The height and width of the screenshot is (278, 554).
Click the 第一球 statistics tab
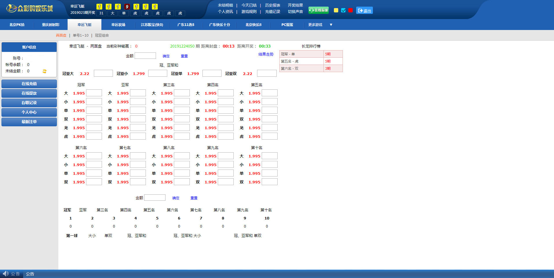72,236
